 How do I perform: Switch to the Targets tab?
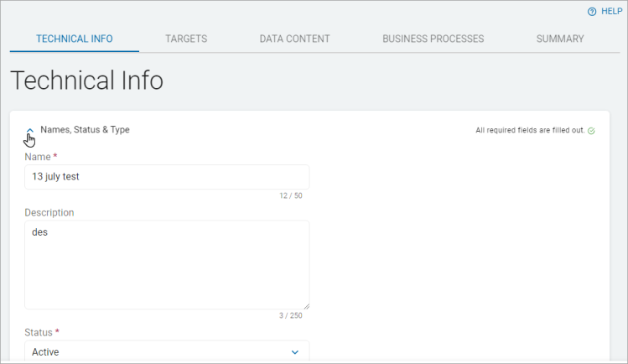click(186, 39)
